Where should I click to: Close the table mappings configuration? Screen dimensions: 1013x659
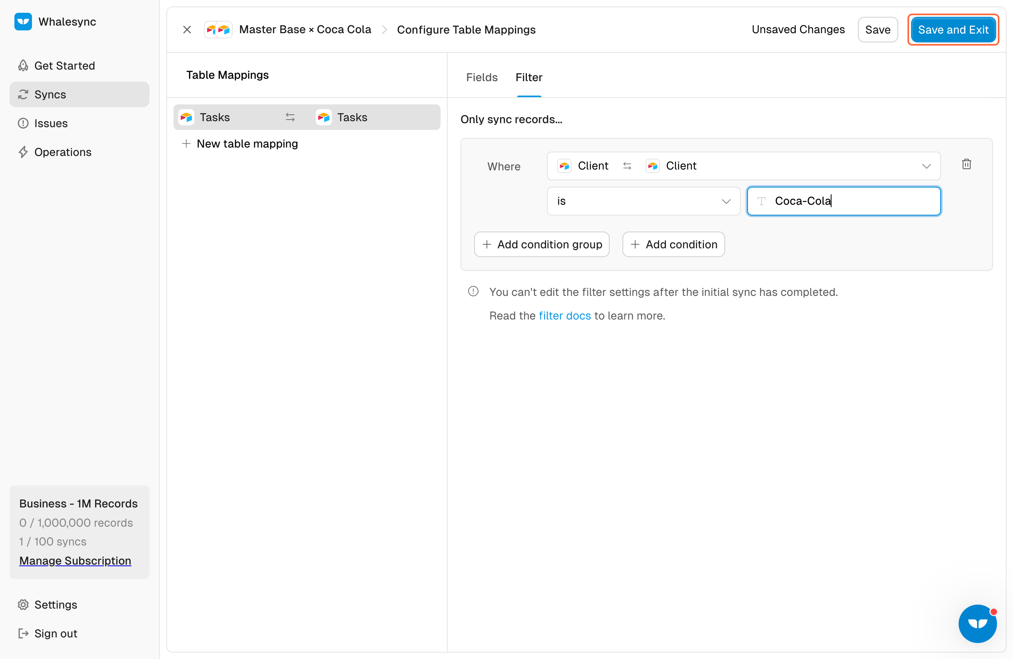187,30
